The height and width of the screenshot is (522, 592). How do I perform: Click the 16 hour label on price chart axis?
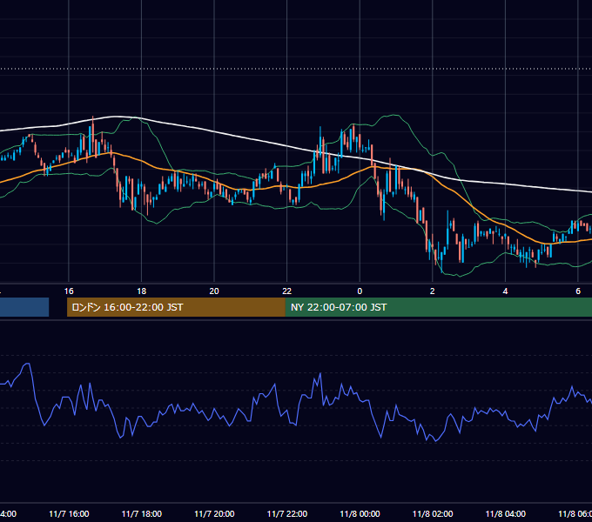point(69,291)
